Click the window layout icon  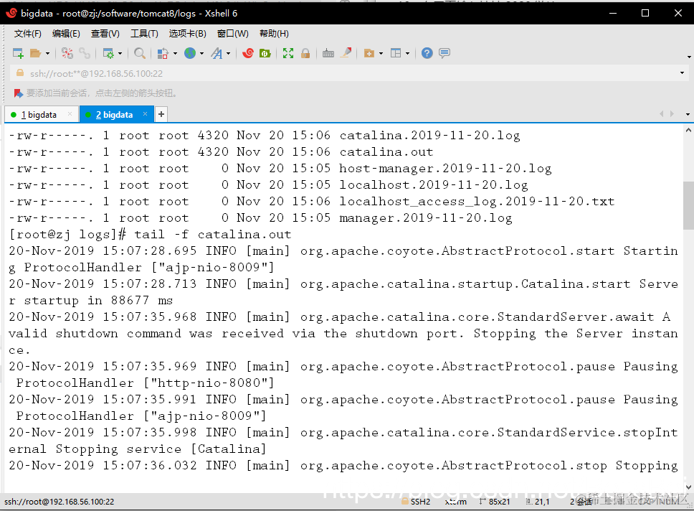pos(396,53)
